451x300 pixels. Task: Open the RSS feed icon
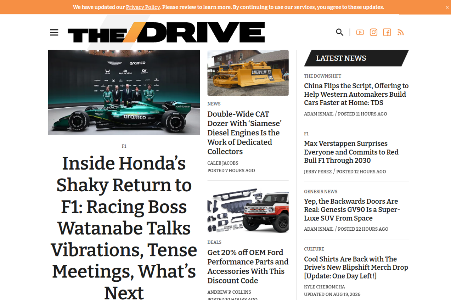(400, 32)
